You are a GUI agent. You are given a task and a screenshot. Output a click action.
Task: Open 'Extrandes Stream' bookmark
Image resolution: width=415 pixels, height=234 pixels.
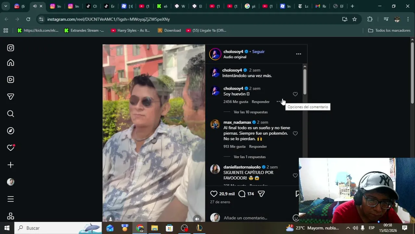click(x=84, y=31)
